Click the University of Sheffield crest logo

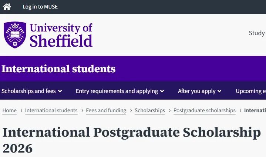(x=15, y=35)
